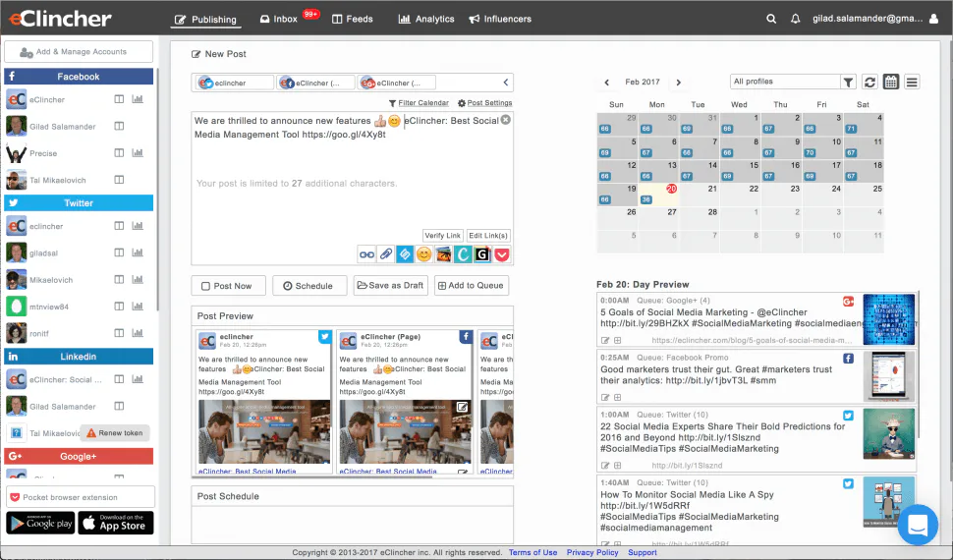This screenshot has width=953, height=560.
Task: Open the Filter Calendar link
Action: (419, 103)
